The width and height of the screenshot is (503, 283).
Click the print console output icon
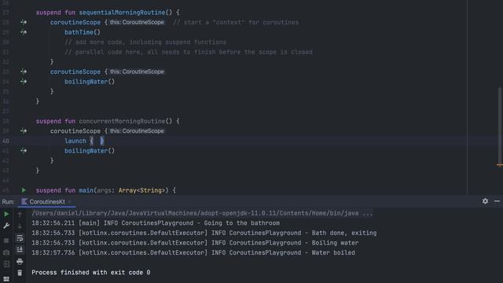coord(20,261)
